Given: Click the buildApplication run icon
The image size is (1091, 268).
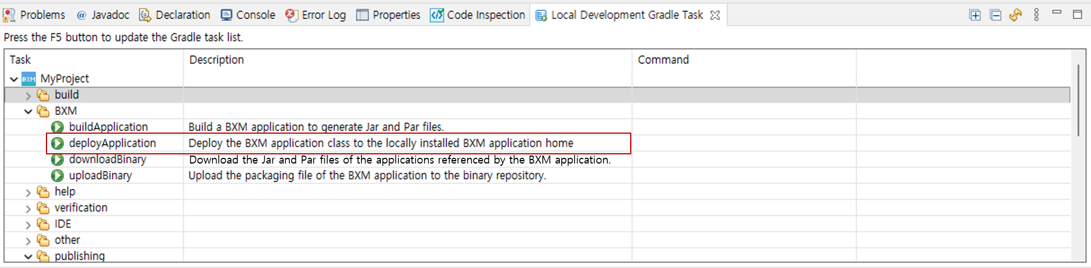Looking at the screenshot, I should click(x=57, y=127).
